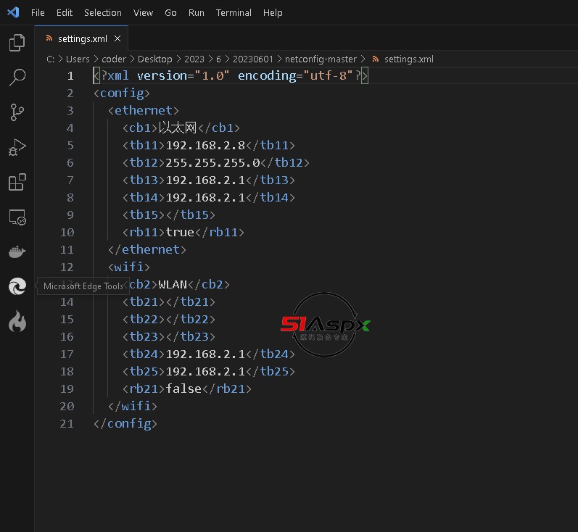Click the 2023 breadcrumb segment

coord(194,59)
